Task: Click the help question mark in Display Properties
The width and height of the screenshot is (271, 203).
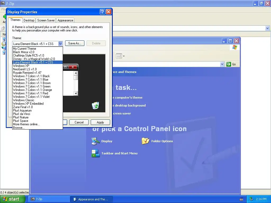Action: coord(102,12)
